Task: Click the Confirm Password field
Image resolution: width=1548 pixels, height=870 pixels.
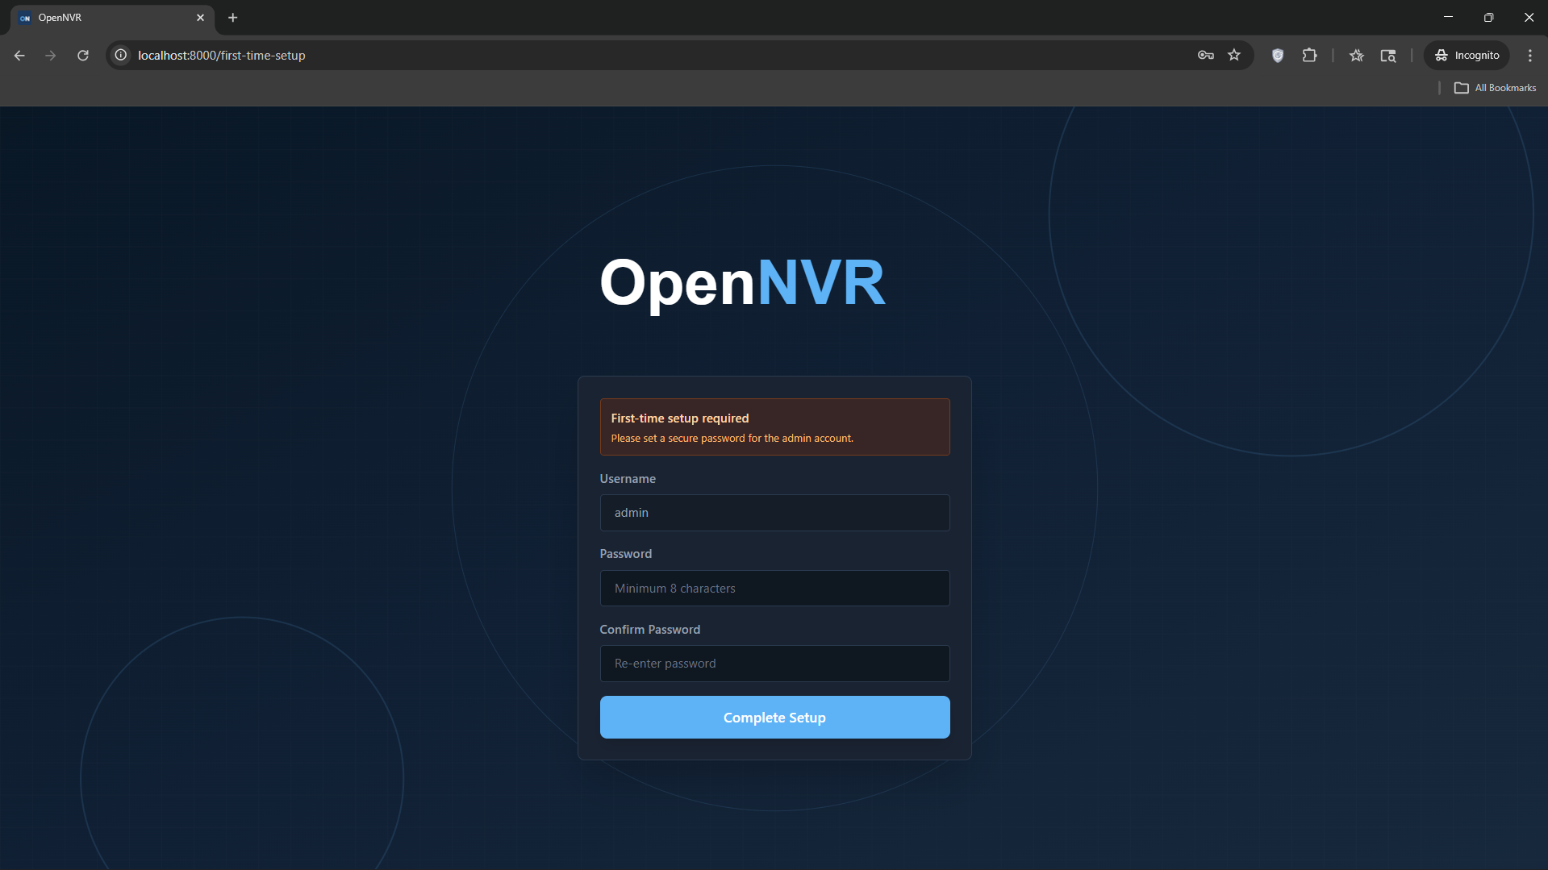Action: coord(774,664)
